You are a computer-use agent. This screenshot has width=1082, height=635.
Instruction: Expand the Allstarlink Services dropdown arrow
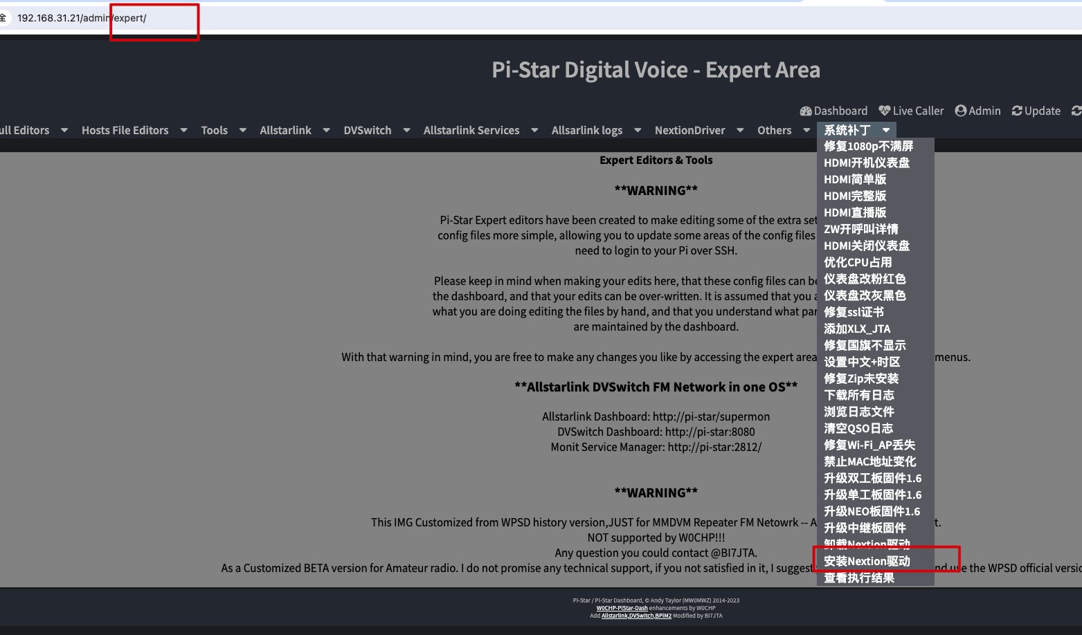pyautogui.click(x=535, y=130)
